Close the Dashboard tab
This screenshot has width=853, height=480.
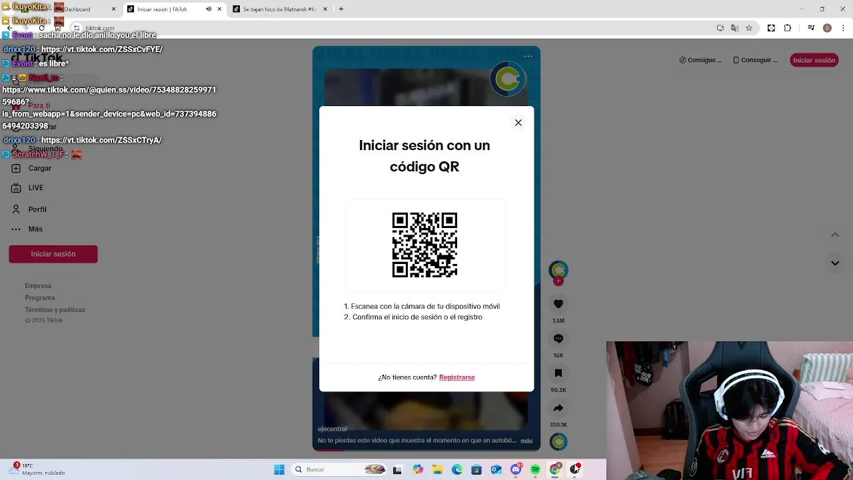click(113, 9)
